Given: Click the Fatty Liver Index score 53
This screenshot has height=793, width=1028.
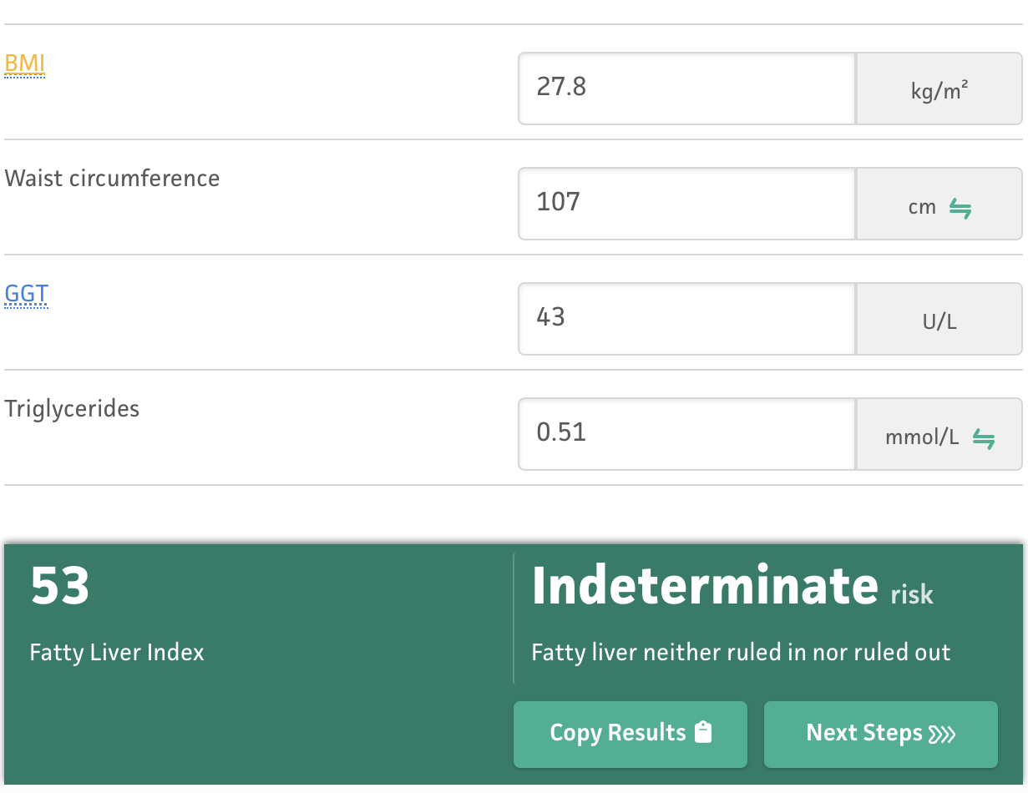Looking at the screenshot, I should click(60, 585).
